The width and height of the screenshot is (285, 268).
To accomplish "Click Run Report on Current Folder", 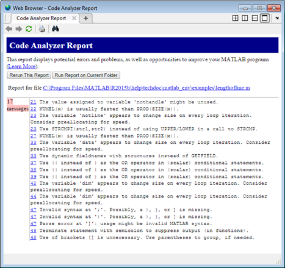I will coord(86,75).
